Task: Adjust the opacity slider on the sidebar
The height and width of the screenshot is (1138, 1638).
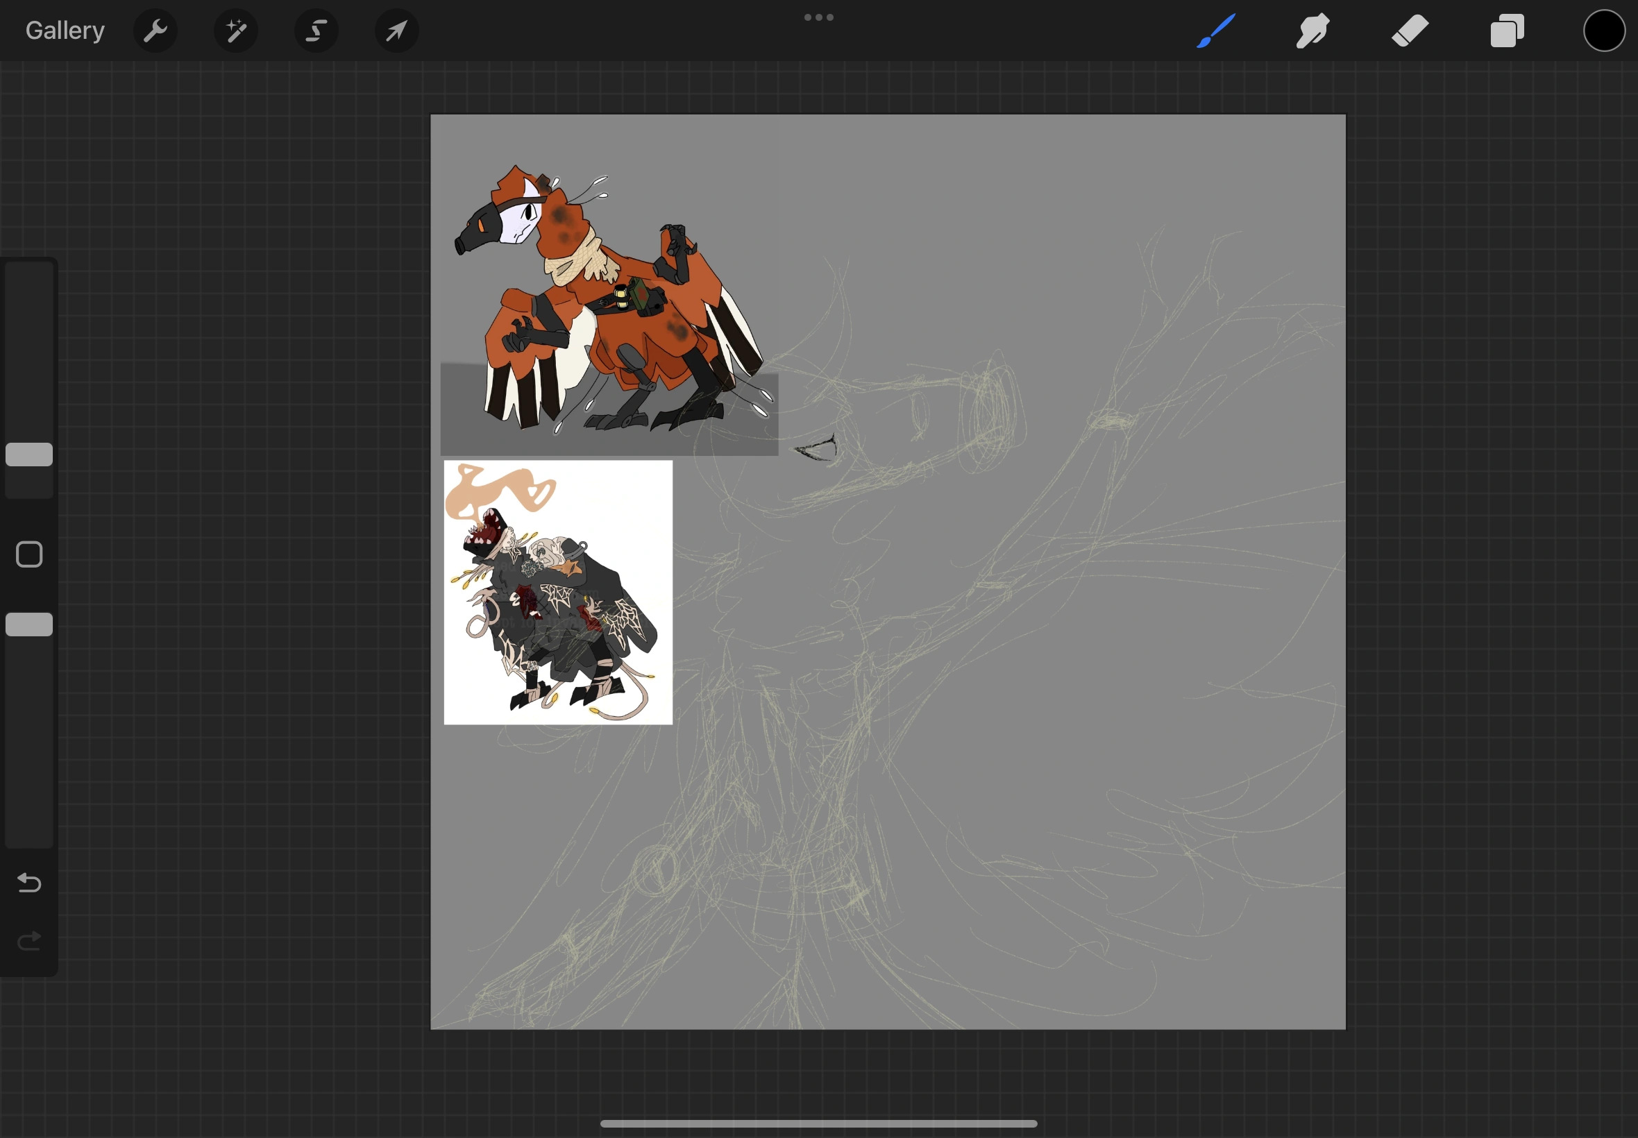Action: click(28, 624)
